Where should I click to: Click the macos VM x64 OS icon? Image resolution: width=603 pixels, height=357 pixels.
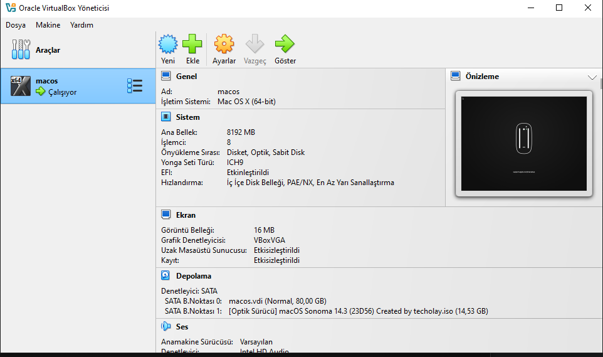[21, 85]
